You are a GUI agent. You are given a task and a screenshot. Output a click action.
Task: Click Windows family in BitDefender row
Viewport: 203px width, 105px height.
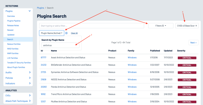132,65
